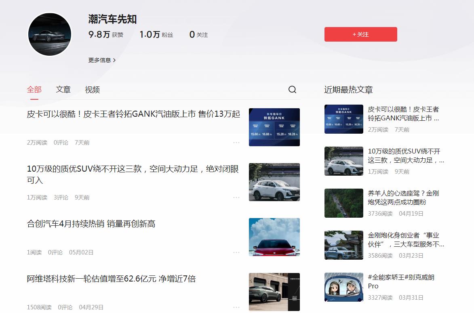
Task: Click 3评论 under 10万级SUV article
Action: point(61,197)
